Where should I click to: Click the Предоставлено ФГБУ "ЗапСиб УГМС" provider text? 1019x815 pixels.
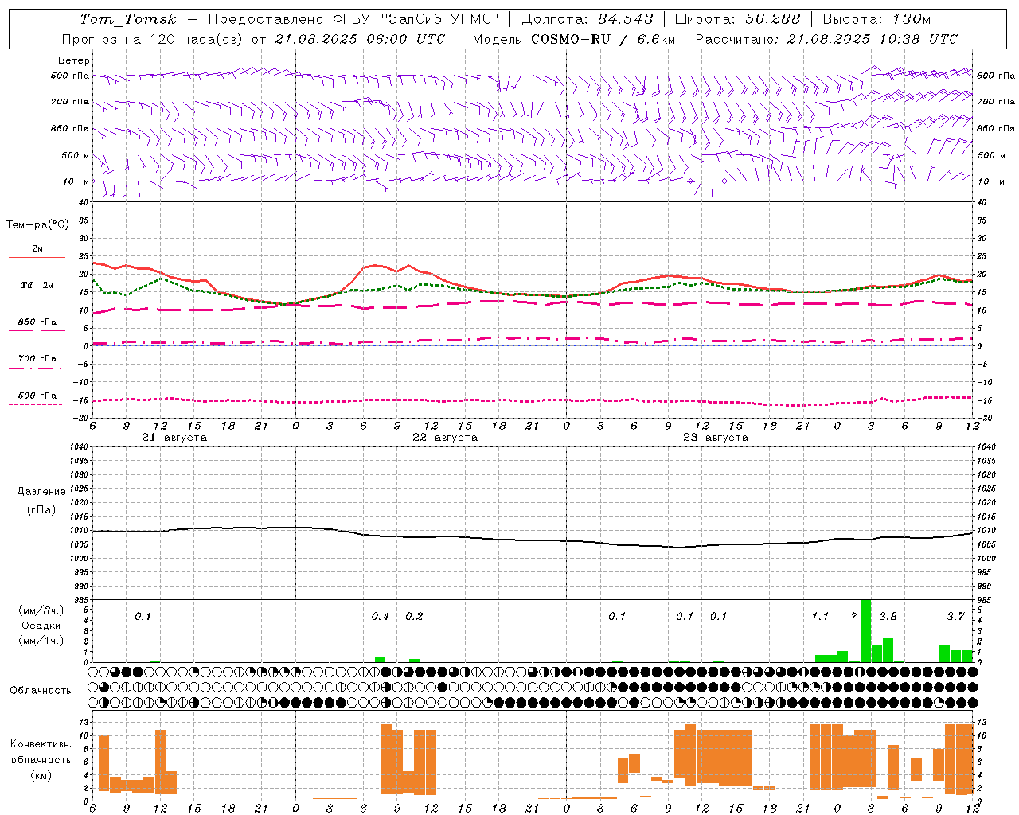[x=353, y=19]
